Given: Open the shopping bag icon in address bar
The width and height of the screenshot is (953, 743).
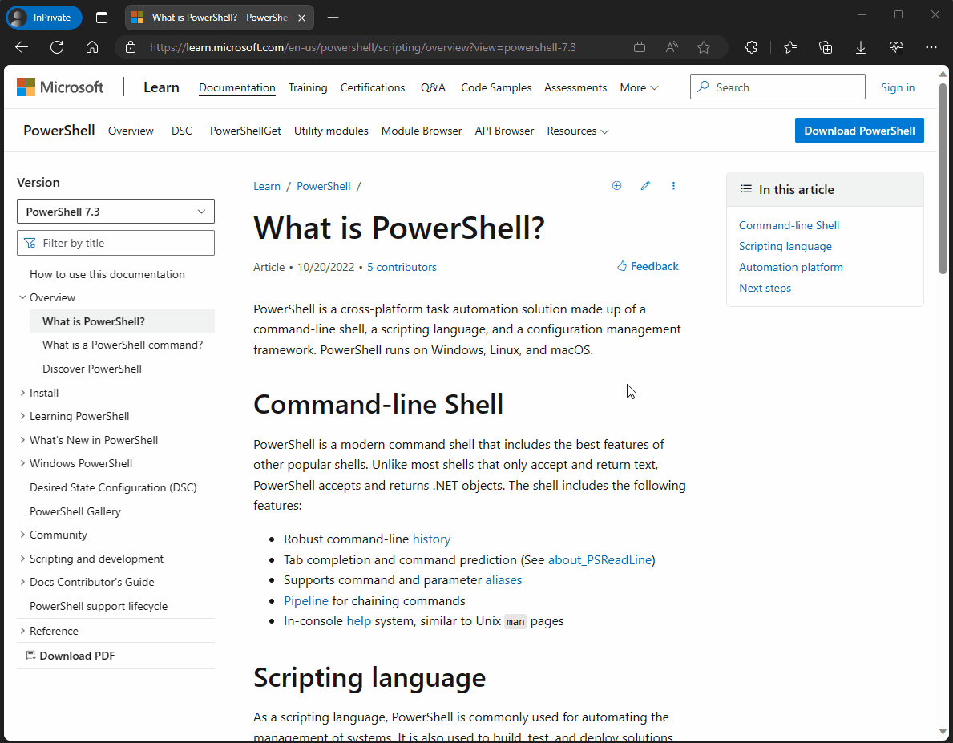Looking at the screenshot, I should (x=640, y=47).
